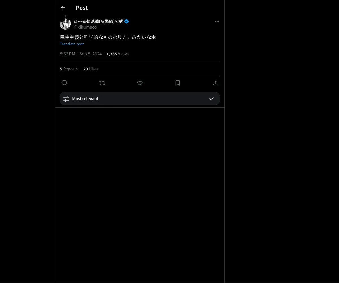Viewport: 339px width, 283px height.
Task: Share the post using the upload icon
Action: pyautogui.click(x=216, y=83)
